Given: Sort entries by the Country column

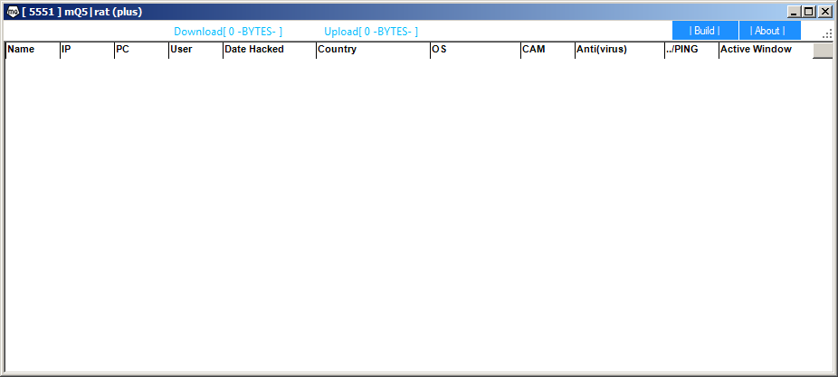Looking at the screenshot, I should (372, 50).
